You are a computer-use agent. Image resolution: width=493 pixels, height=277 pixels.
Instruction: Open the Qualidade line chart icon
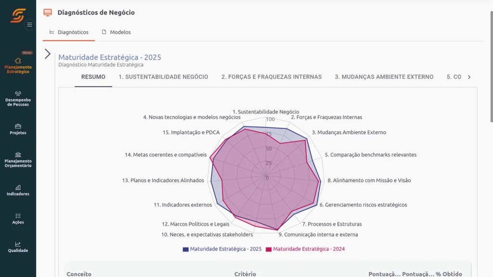click(18, 244)
